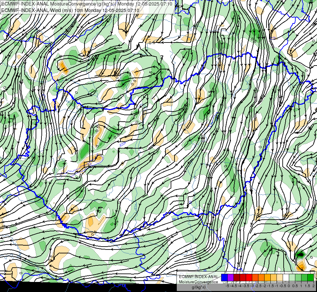The width and height of the screenshot is (317, 292).
Task: Click the '-2.5' legend tick label
Action: [x=258, y=286]
